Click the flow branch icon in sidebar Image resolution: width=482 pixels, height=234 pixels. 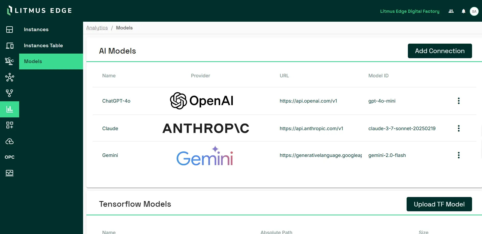9,93
